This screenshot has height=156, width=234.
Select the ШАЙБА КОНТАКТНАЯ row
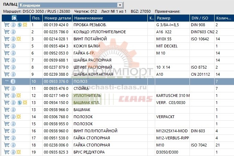[x=106, y=74]
